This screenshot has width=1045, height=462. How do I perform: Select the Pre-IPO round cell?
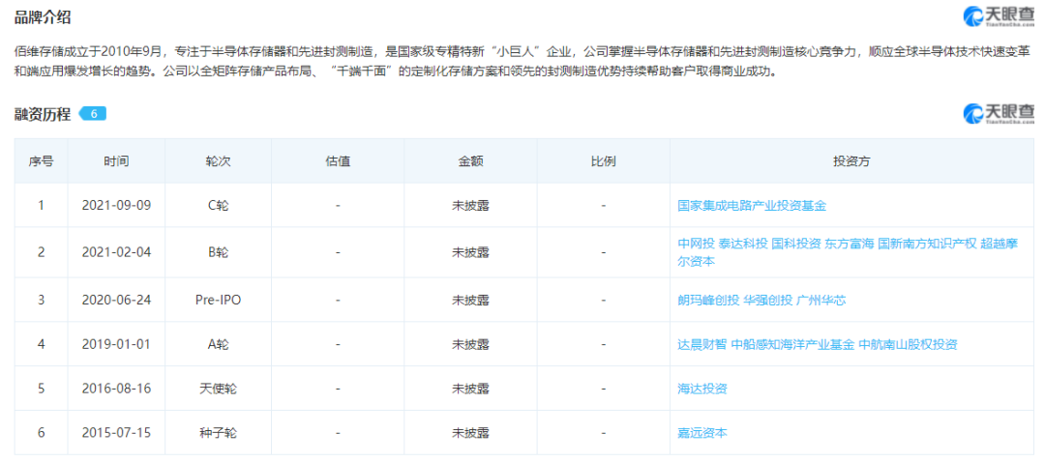tap(218, 301)
